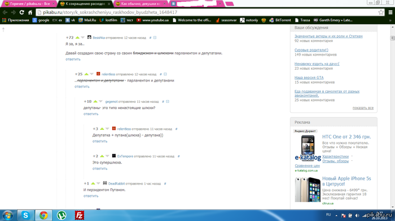
Task: Collapse Besishka's comment thread
Action: click(x=155, y=38)
